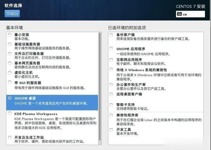211x150 pixels.
Task: Tick the 开发工具 checkbox
Action: point(111,130)
